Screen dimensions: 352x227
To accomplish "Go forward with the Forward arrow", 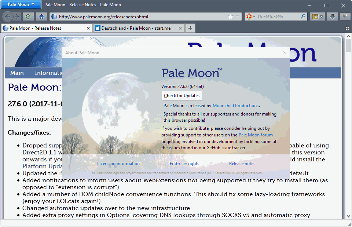I will pyautogui.click(x=17, y=17).
